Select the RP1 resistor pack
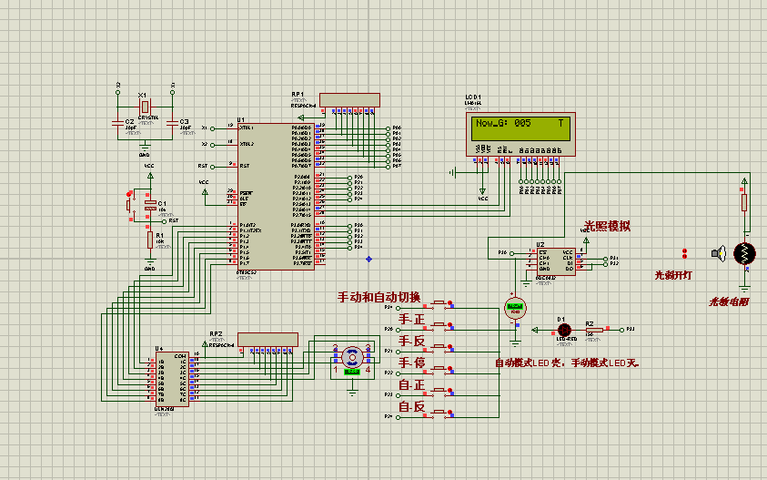The height and width of the screenshot is (480, 767). tap(349, 100)
